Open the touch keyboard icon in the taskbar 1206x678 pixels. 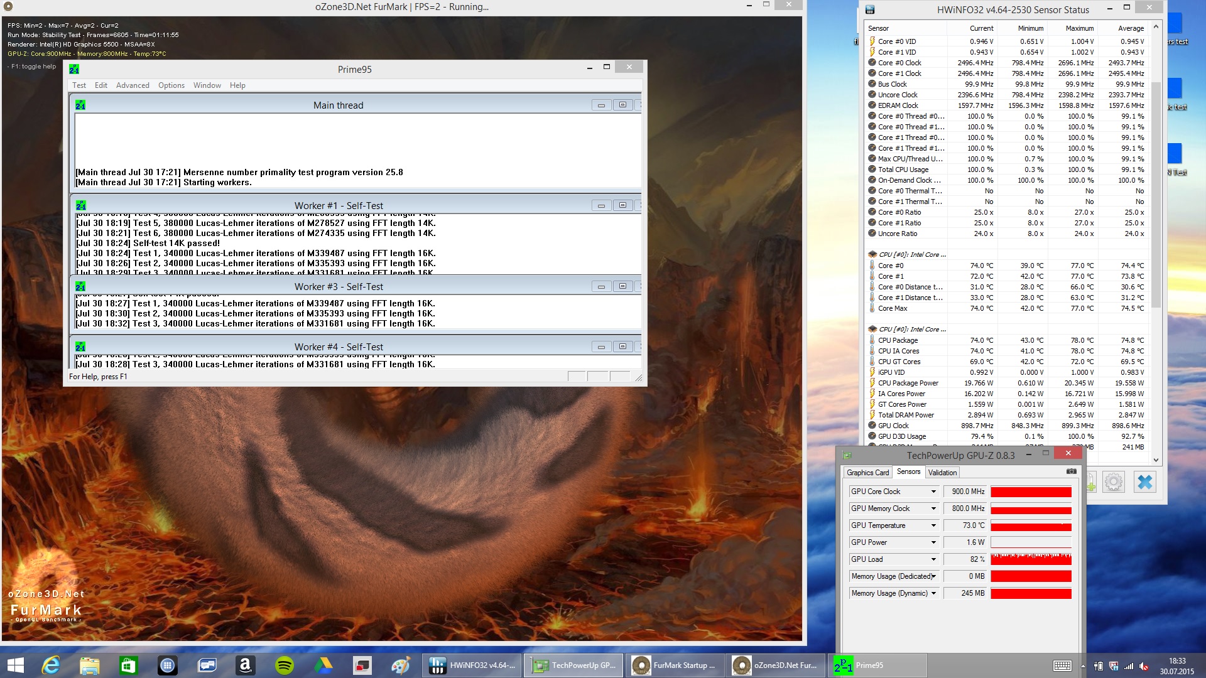coord(1062,666)
